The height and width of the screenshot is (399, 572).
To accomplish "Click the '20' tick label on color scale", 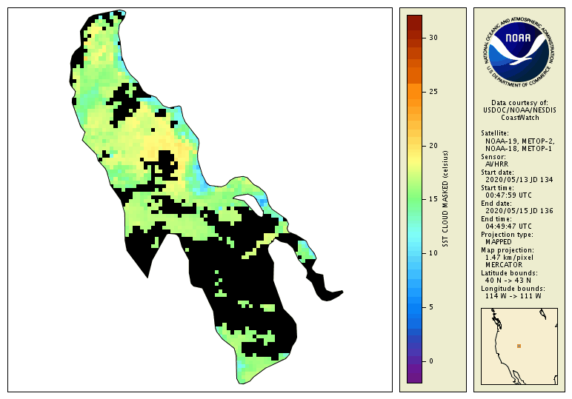I will coord(433,145).
